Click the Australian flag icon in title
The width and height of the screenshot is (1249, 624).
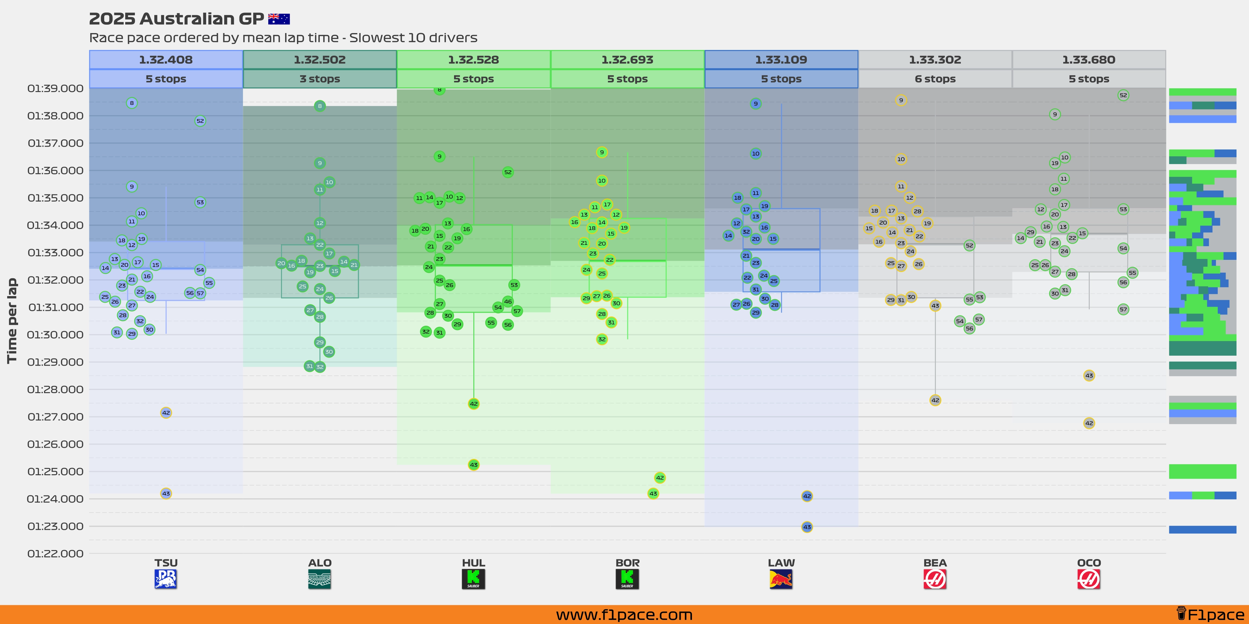pos(279,19)
